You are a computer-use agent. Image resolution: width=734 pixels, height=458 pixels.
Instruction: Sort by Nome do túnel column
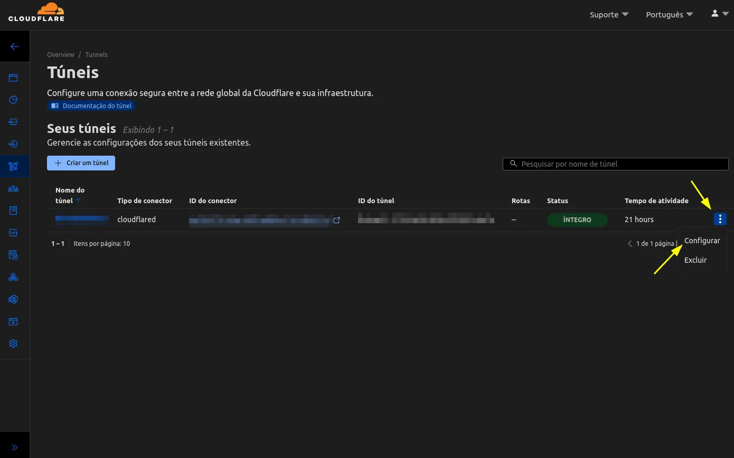pyautogui.click(x=70, y=195)
